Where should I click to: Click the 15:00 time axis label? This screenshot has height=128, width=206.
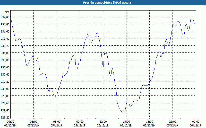tap(126, 122)
